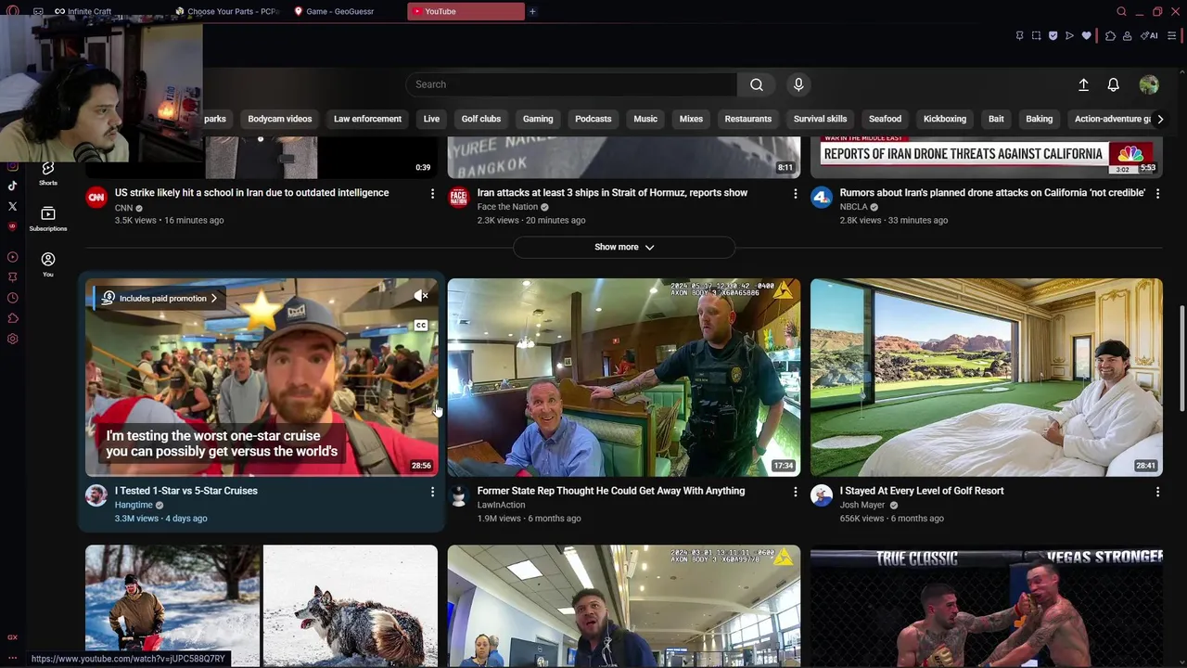Toggle mute on the cruise video preview
This screenshot has height=668, width=1187.
pos(421,296)
